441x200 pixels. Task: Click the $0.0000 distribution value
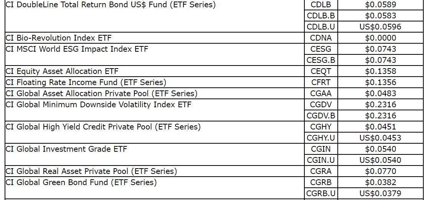(380, 38)
